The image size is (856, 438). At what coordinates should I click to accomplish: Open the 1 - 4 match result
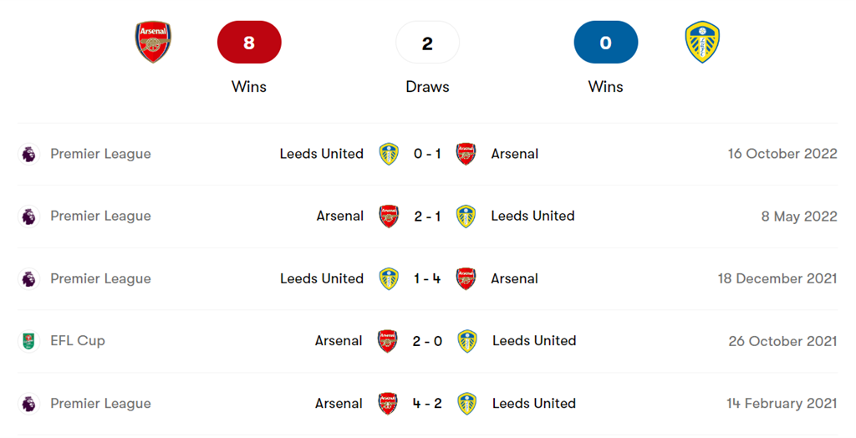point(427,278)
